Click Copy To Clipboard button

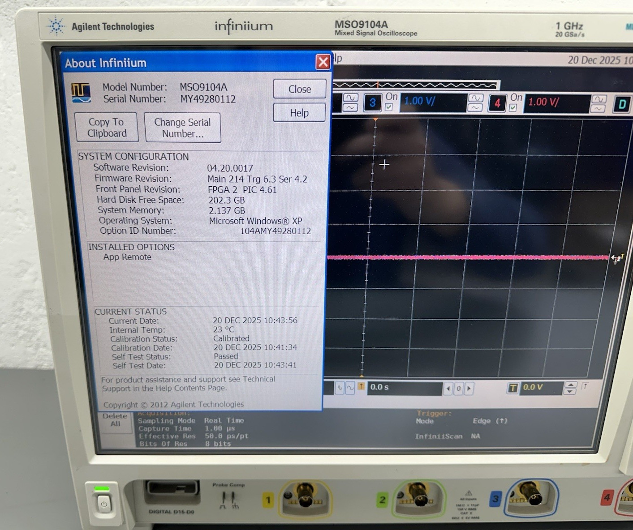pos(106,128)
